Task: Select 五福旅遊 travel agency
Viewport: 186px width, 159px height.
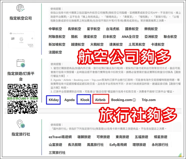Action: pos(142,137)
